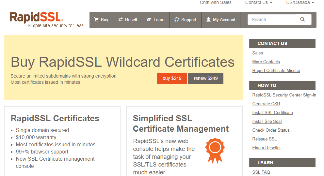This screenshot has width=324, height=176.
Task: Open the SSL FAQ link
Action: (261, 172)
